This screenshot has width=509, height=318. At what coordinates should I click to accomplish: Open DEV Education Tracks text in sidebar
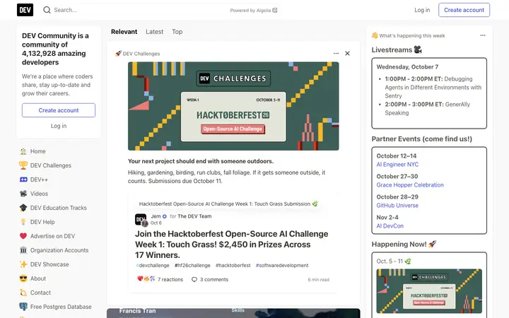(x=59, y=208)
